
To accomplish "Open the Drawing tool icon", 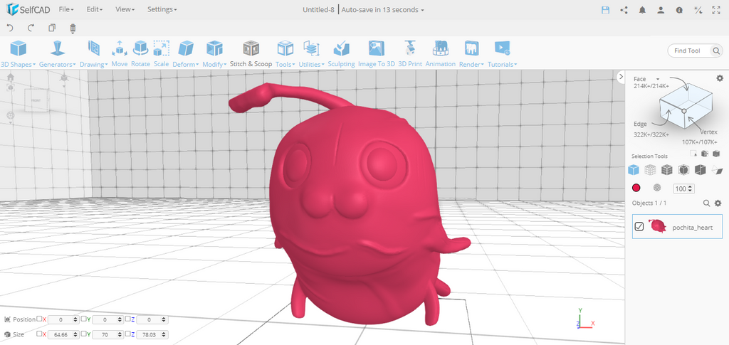I will tap(93, 48).
